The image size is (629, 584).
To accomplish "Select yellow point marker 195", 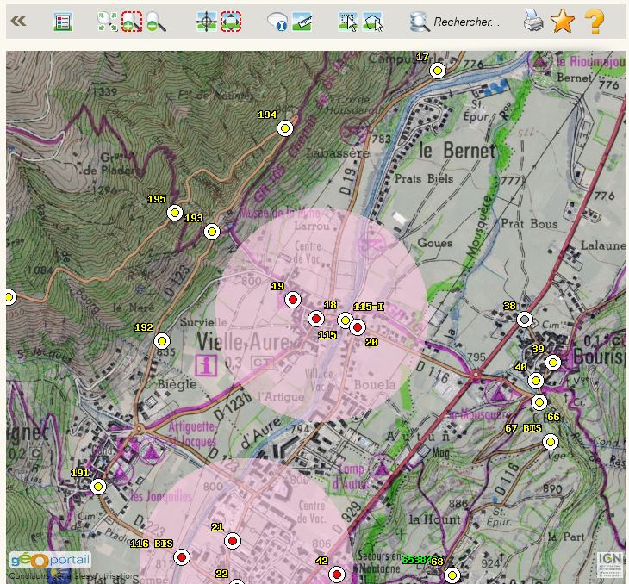I will (175, 213).
